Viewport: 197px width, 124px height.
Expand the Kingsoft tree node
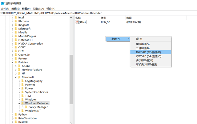12,25
